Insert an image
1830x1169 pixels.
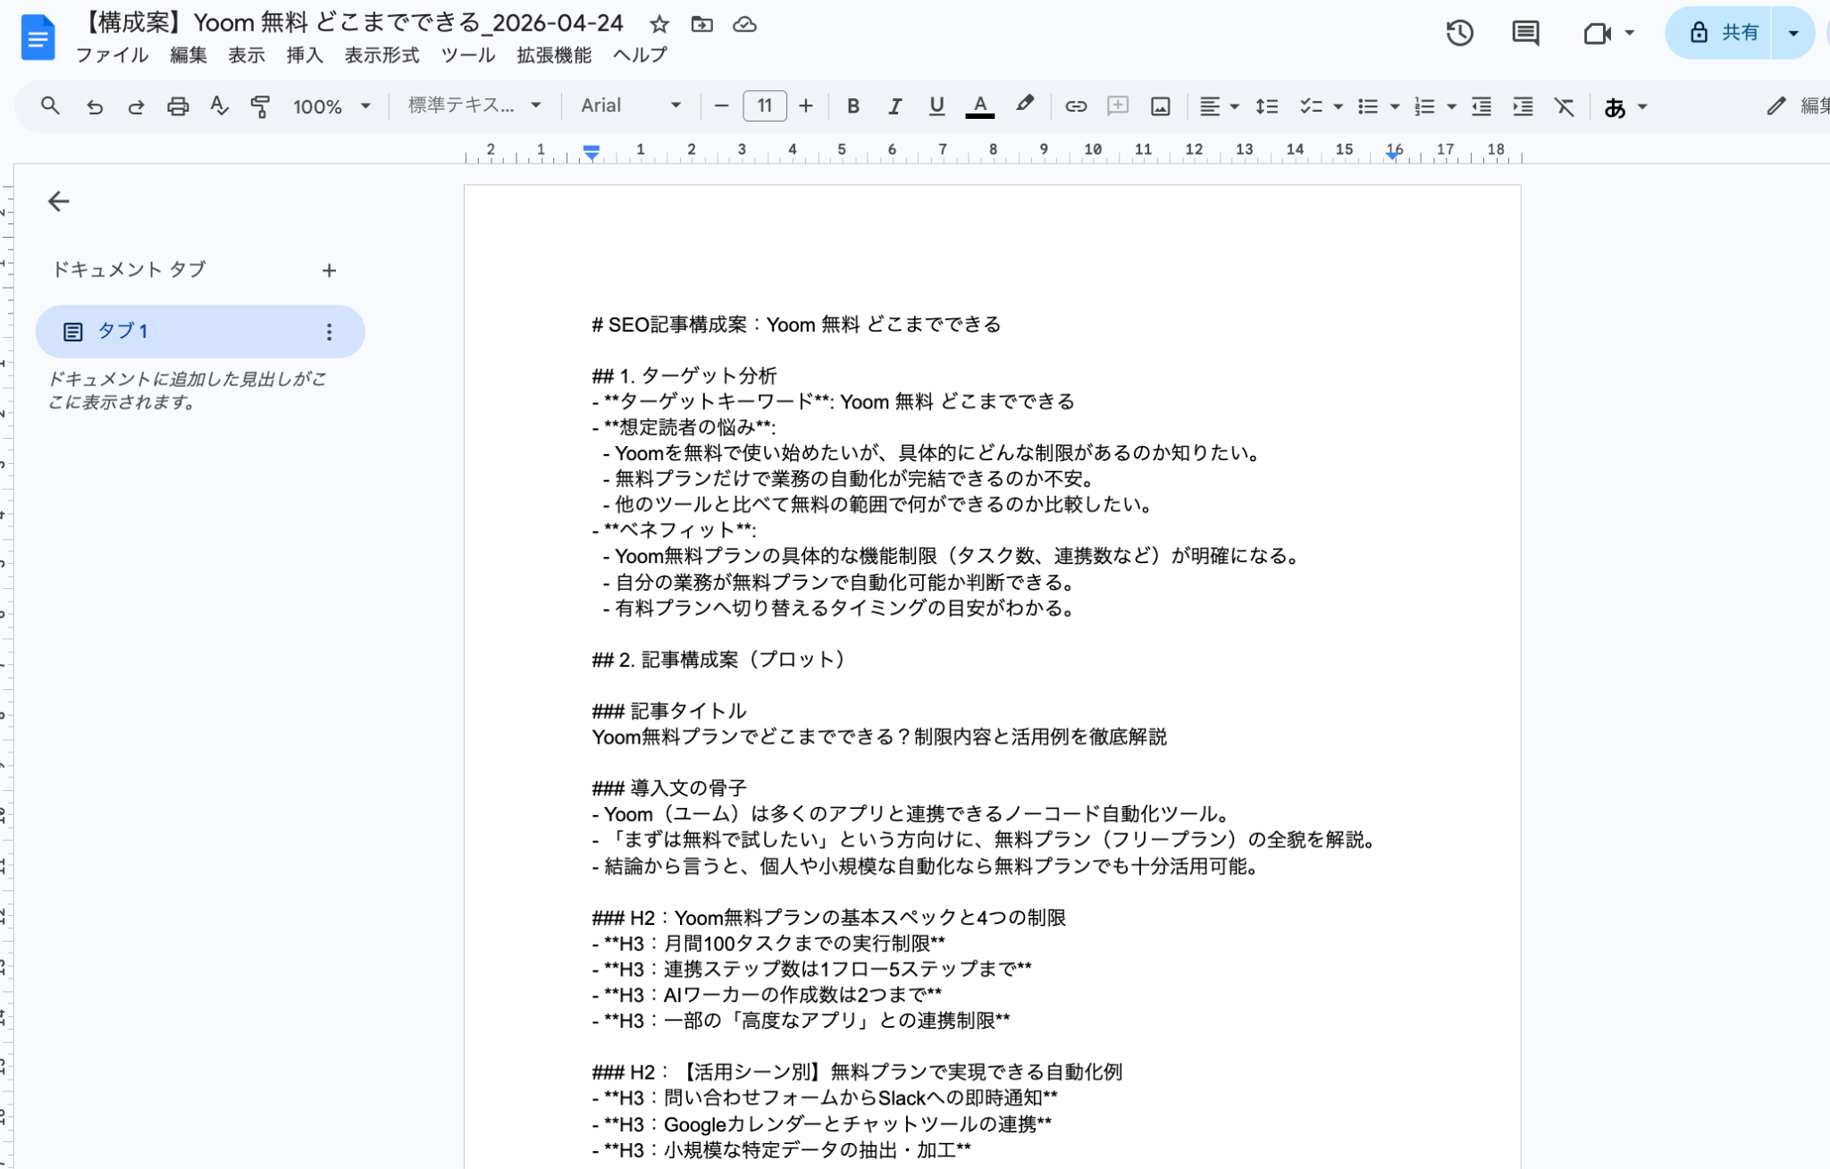click(x=1160, y=106)
